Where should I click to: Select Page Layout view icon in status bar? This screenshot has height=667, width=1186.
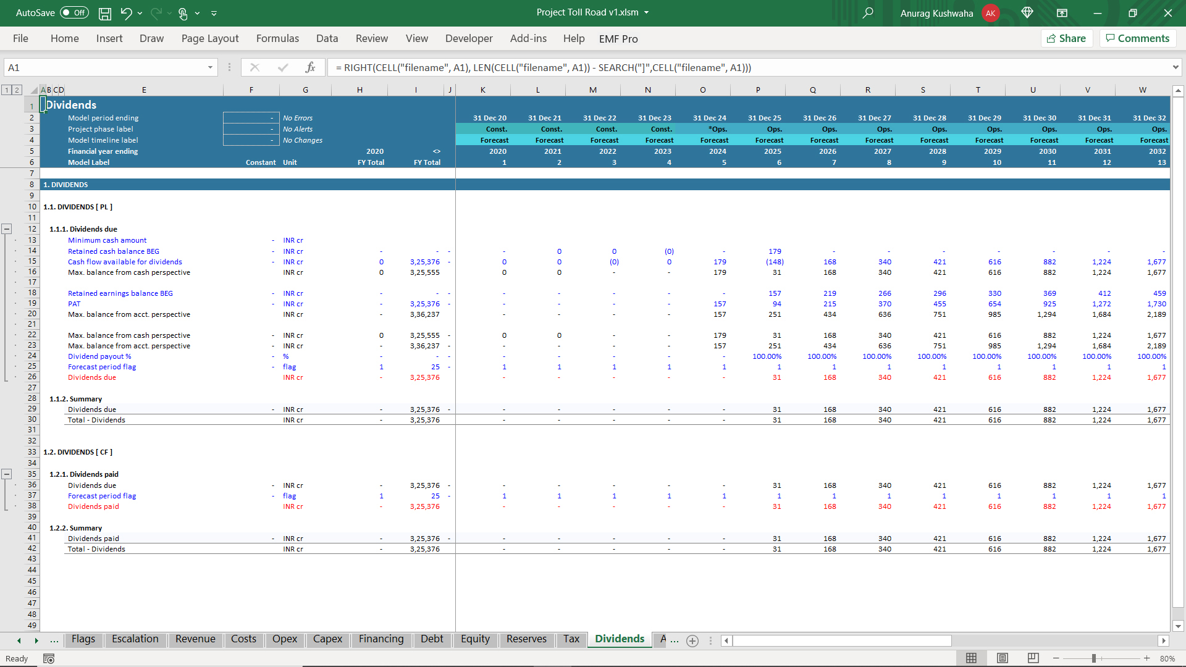click(1003, 658)
